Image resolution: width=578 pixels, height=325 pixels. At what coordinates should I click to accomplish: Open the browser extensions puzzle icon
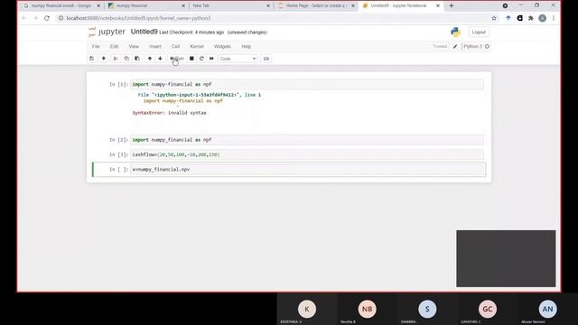[531, 18]
